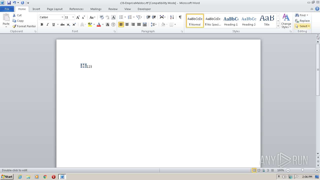
Task: Apply red font color
Action: tap(99, 24)
